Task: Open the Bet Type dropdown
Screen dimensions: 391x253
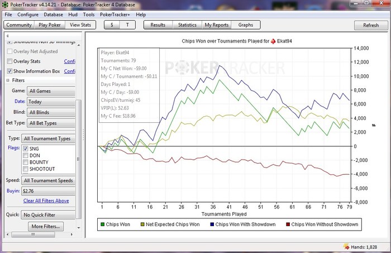Action: 51,123
